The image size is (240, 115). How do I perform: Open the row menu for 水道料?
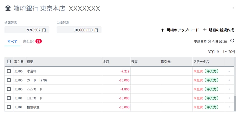coord(229,71)
